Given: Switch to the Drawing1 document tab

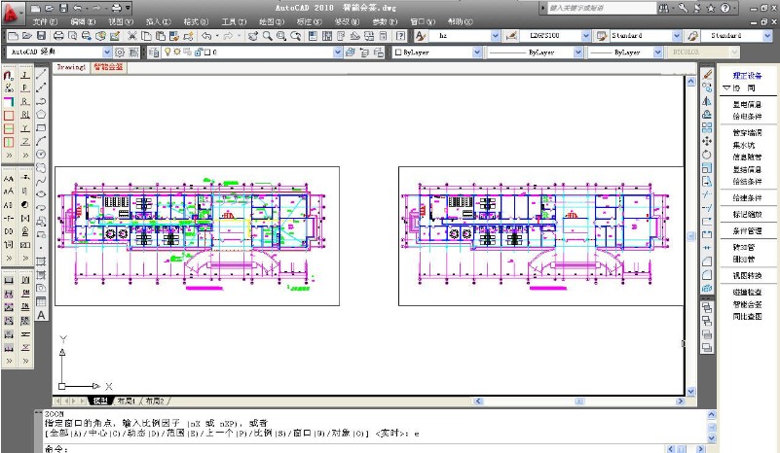Looking at the screenshot, I should [71, 66].
